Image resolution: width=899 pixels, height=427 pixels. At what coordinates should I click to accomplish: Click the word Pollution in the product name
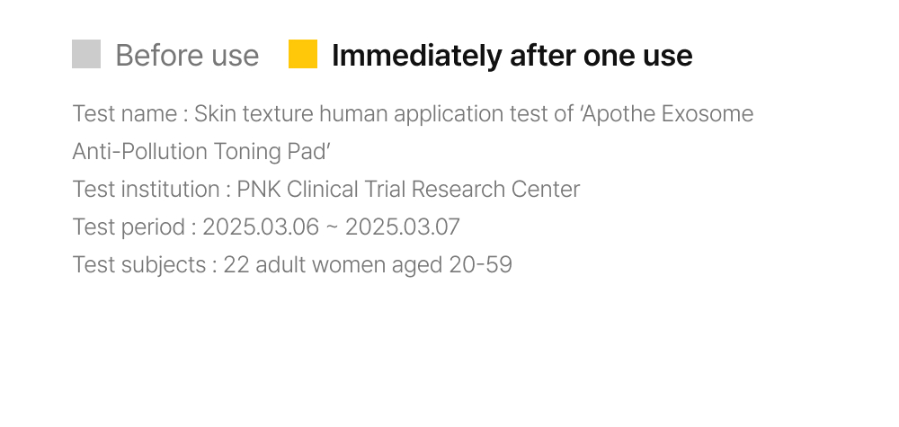[x=165, y=152]
